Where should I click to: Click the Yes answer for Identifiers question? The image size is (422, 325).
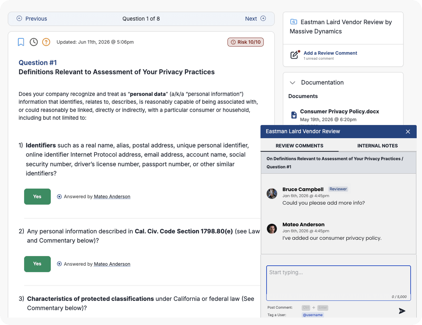(x=37, y=196)
